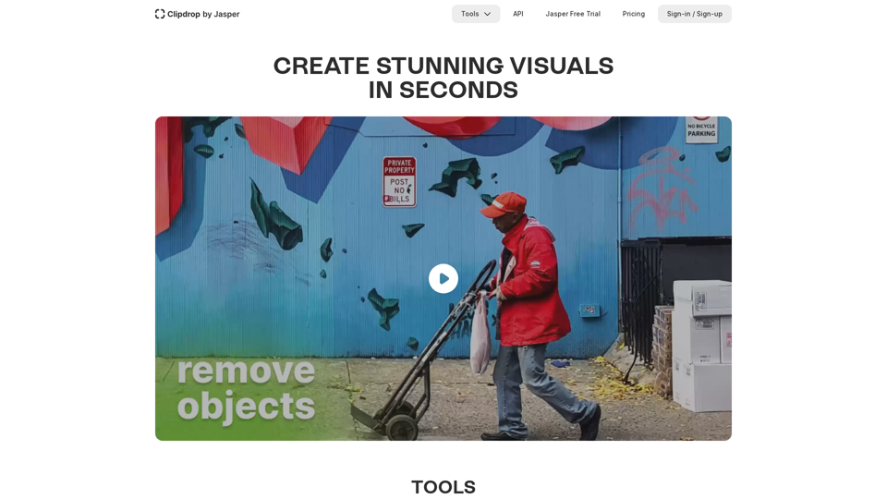Go to the Pricing page
Screen dimensions: 887x499
point(634,14)
